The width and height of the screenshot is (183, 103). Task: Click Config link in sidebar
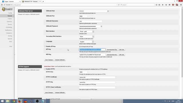[10, 13]
